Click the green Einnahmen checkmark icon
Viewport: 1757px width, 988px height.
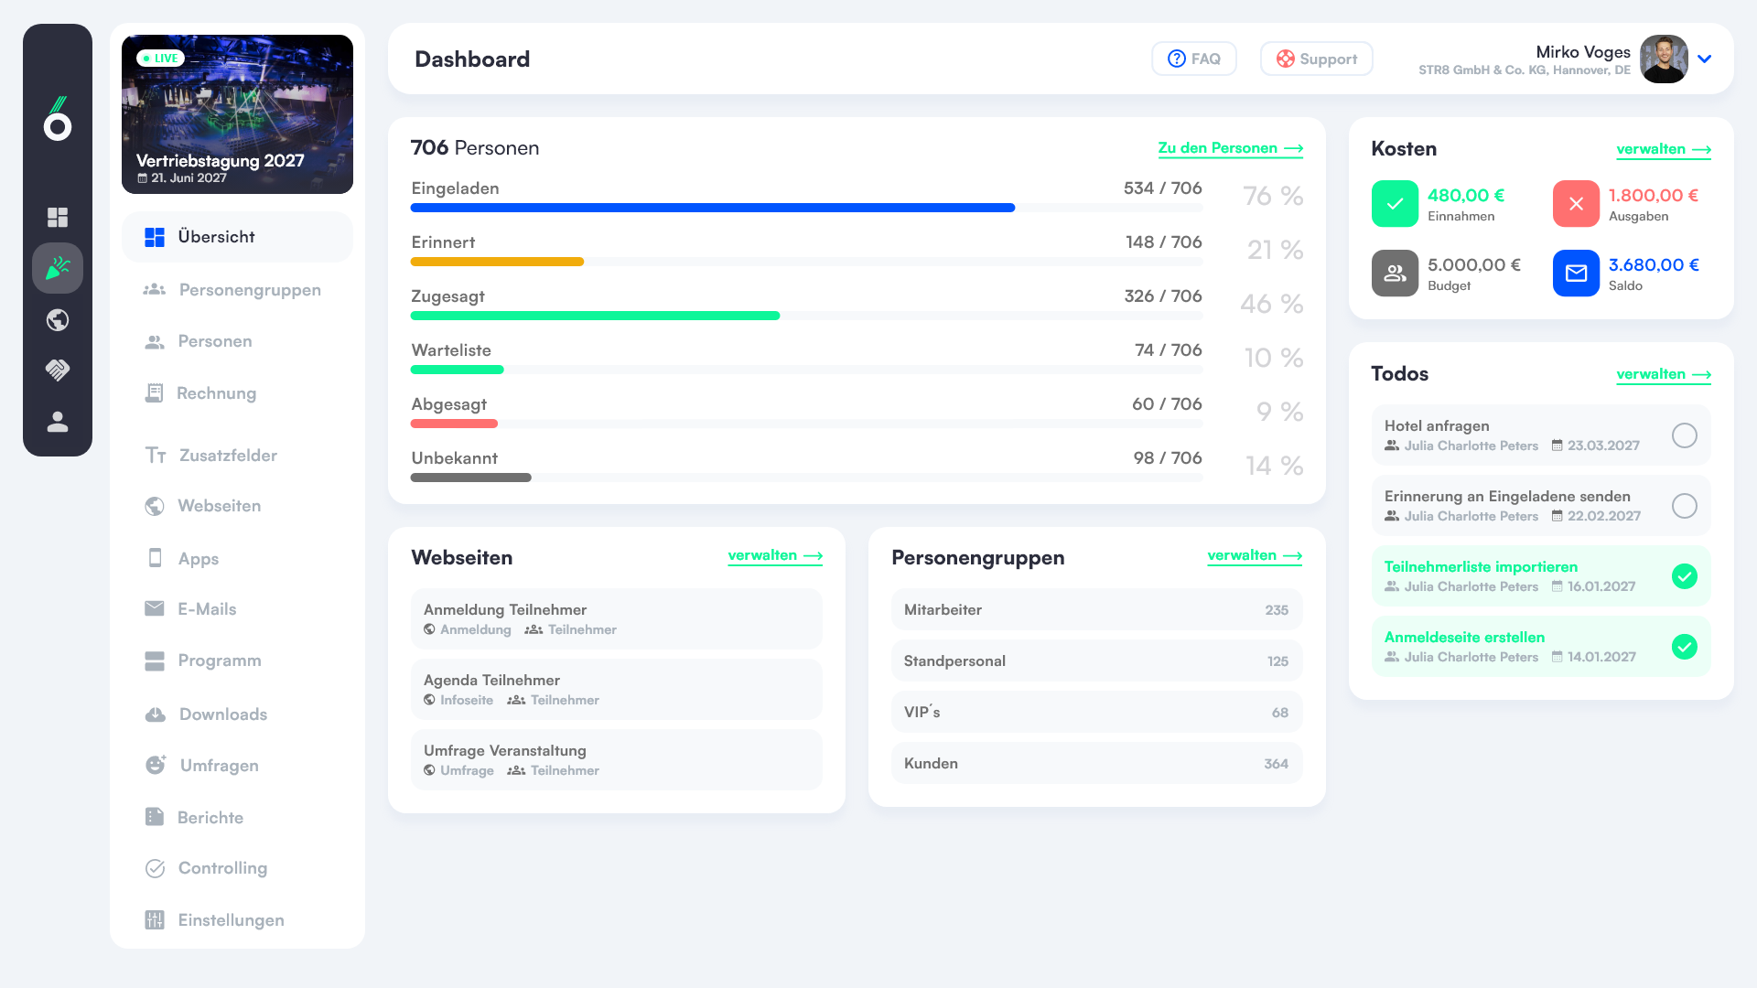[1395, 204]
